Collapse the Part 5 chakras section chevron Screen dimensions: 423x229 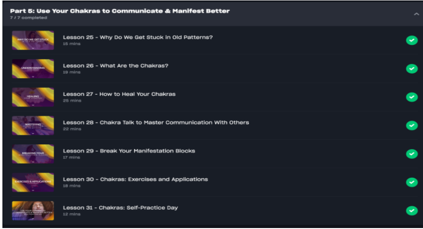tap(416, 14)
